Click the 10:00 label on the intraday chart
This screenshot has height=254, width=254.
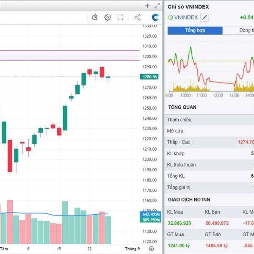[x=185, y=95]
